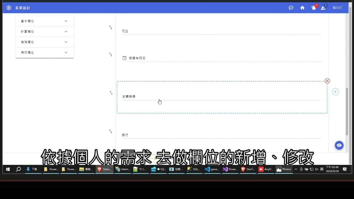Switch to the Photos taskbar item
Screen dimensions: 354x199
(284, 169)
